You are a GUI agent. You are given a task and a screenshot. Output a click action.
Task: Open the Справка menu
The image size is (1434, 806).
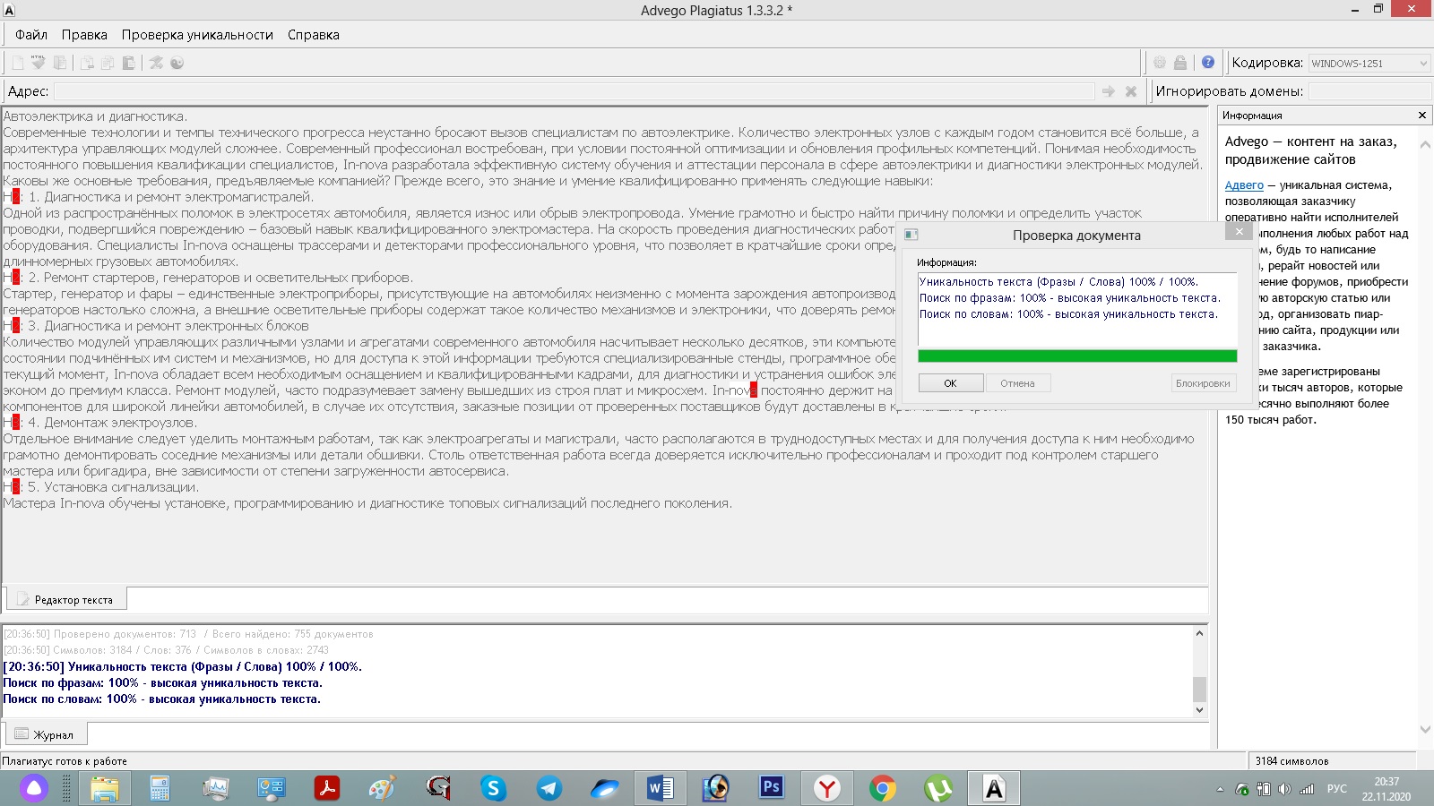tap(314, 35)
